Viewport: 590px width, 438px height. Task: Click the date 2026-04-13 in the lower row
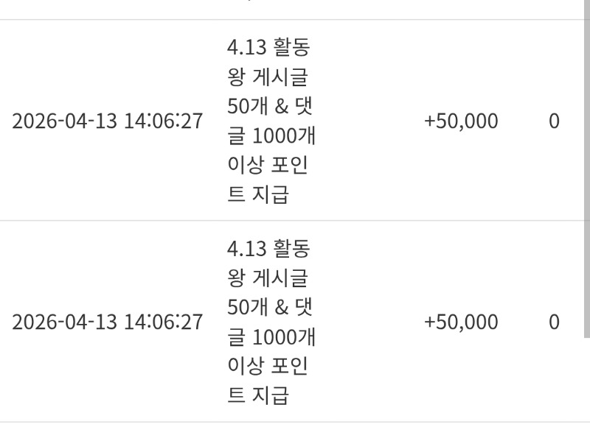point(65,322)
